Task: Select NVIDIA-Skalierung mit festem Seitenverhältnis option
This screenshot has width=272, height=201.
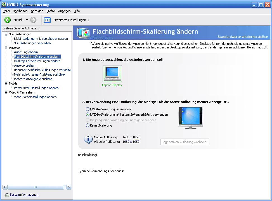Action: click(87, 114)
